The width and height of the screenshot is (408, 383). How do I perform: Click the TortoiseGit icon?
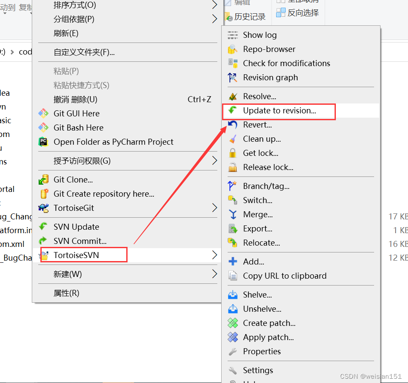click(43, 208)
